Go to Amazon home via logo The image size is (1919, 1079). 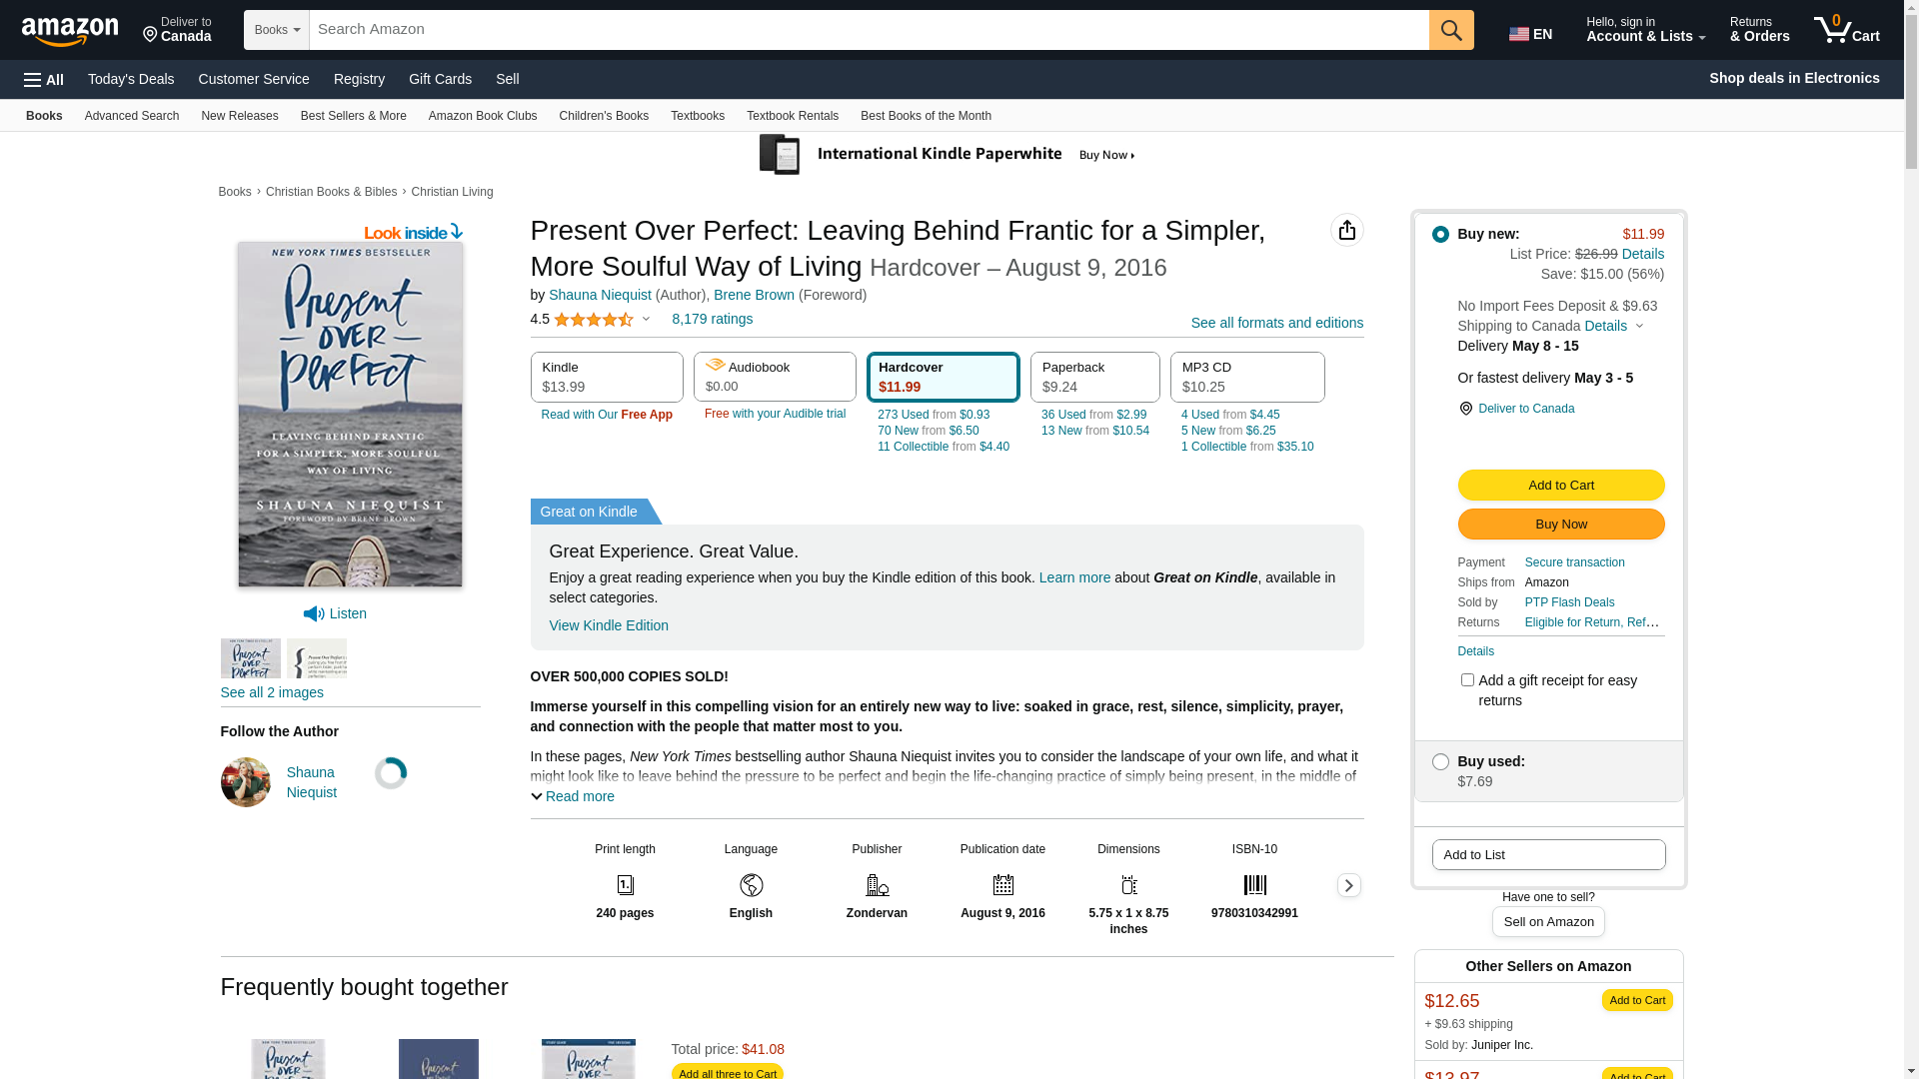(70, 31)
